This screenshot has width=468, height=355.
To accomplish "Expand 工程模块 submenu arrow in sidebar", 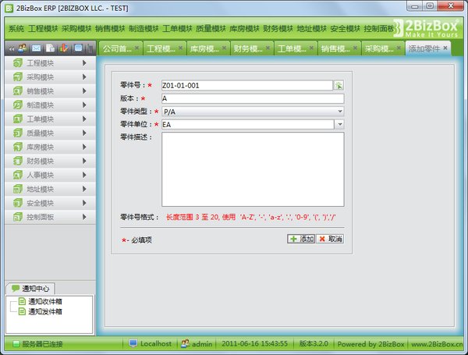I will point(84,63).
